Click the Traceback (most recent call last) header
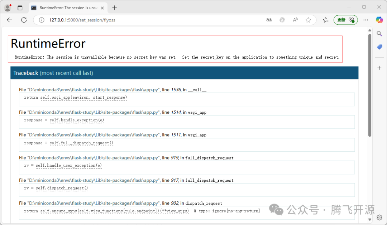 185,73
